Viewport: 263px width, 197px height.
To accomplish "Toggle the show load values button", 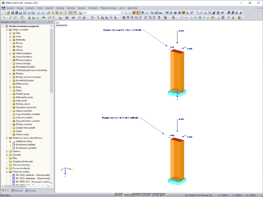I will [x=138, y=13].
